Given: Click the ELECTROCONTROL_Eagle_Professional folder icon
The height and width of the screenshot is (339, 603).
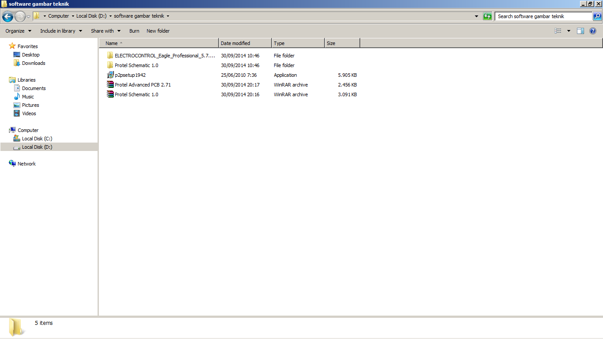Looking at the screenshot, I should (110, 56).
